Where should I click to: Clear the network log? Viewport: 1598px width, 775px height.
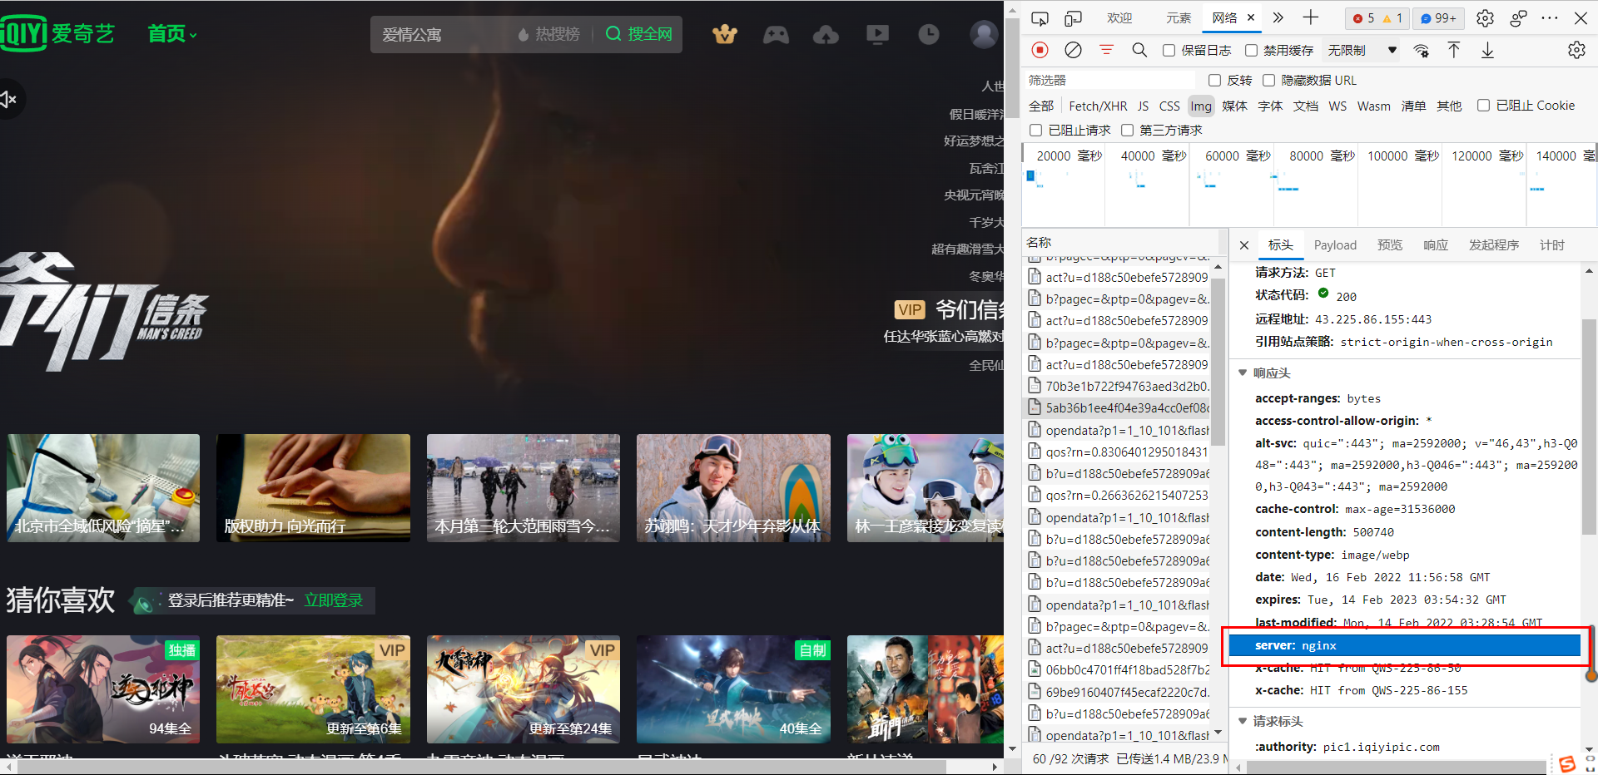pos(1074,50)
